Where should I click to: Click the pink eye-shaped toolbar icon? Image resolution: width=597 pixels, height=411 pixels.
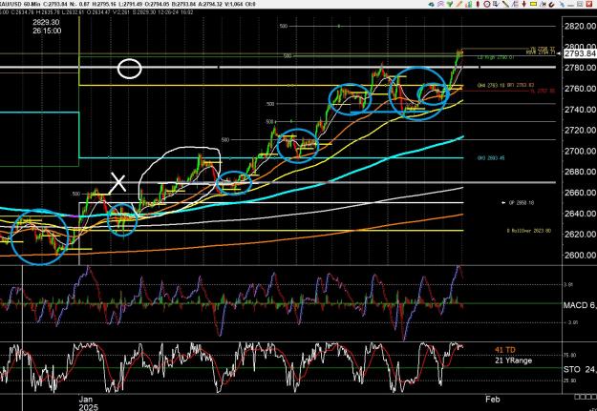440,4
